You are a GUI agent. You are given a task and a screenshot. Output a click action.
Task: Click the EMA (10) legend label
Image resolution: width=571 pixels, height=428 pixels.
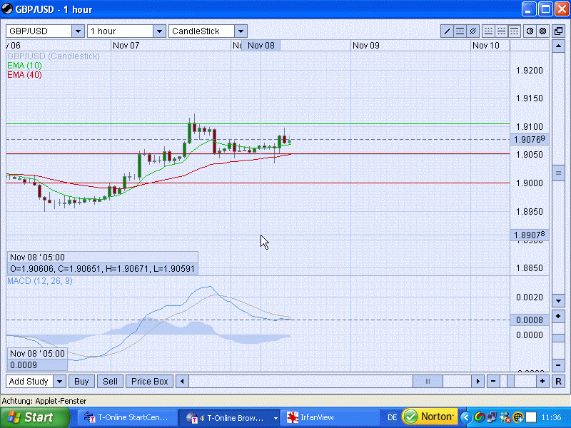pyautogui.click(x=24, y=66)
